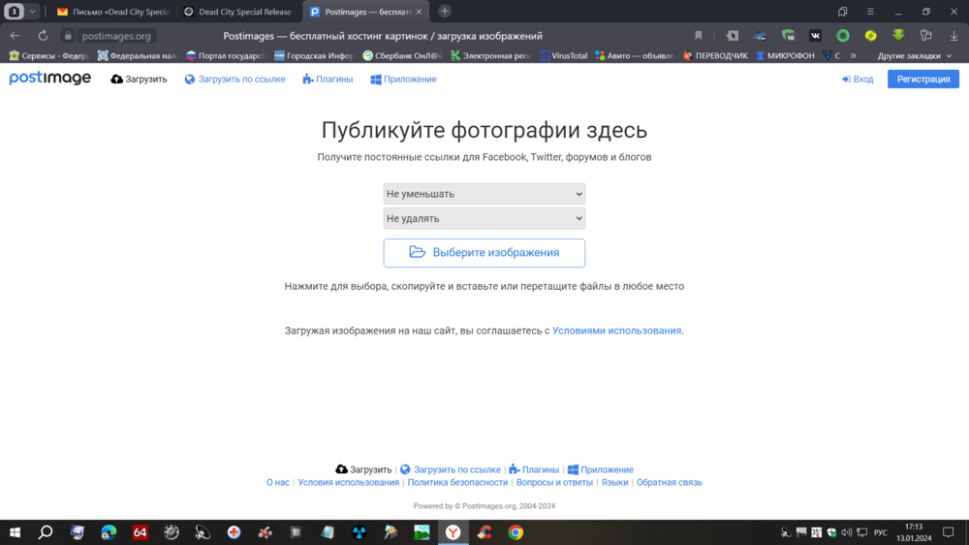Open the Городская Инфор bookmark

(314, 55)
